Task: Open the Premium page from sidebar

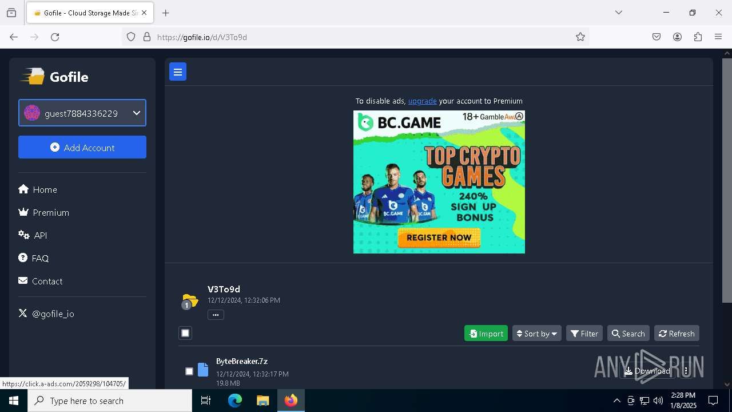Action: coord(44,212)
